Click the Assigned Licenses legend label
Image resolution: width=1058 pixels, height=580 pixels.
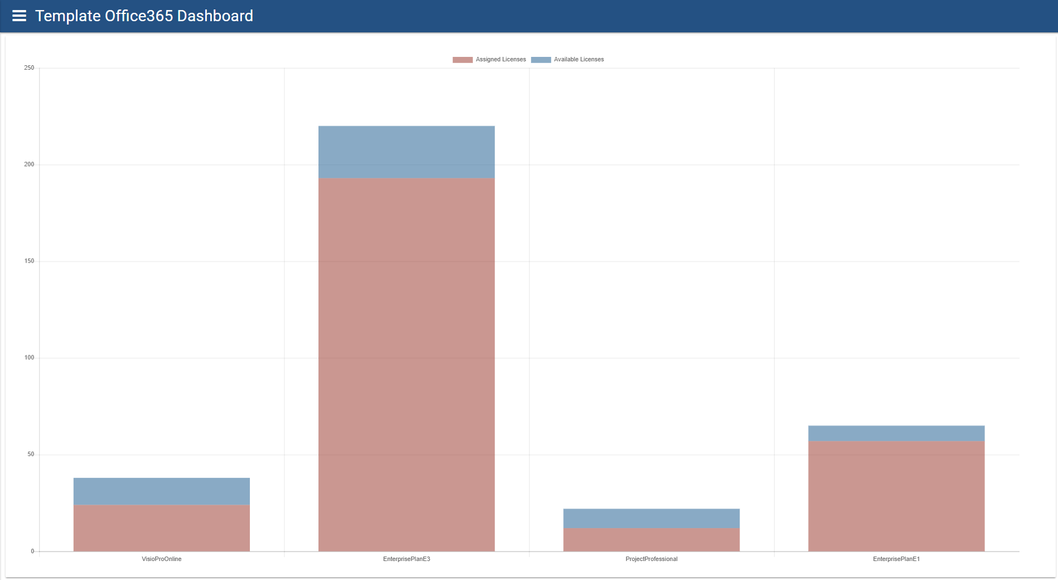click(501, 60)
